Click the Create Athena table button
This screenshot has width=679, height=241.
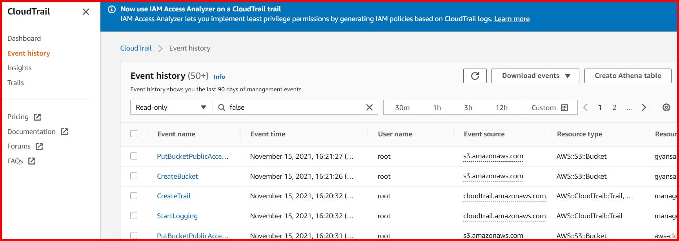click(x=628, y=75)
